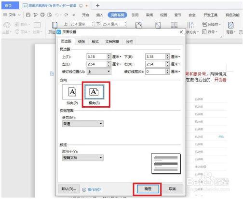
Task: Switch to the Paper tab
Action: 81,42
